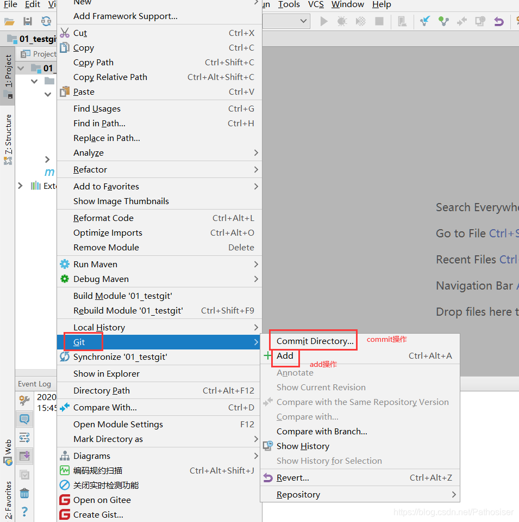The image size is (519, 522).
Task: Open the Repository submenu in Git menu
Action: point(360,495)
